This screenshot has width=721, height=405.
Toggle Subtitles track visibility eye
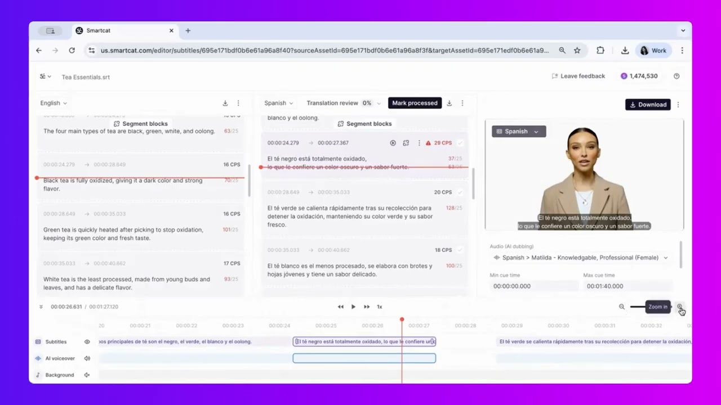(x=87, y=341)
